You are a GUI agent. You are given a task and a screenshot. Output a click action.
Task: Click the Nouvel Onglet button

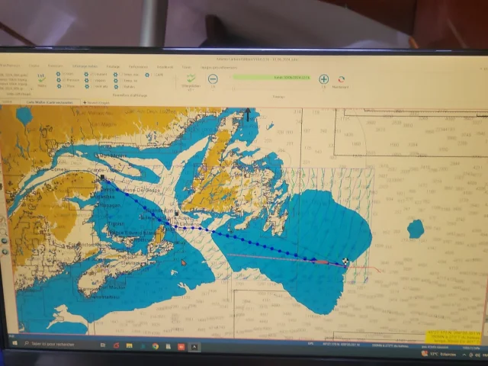point(96,102)
